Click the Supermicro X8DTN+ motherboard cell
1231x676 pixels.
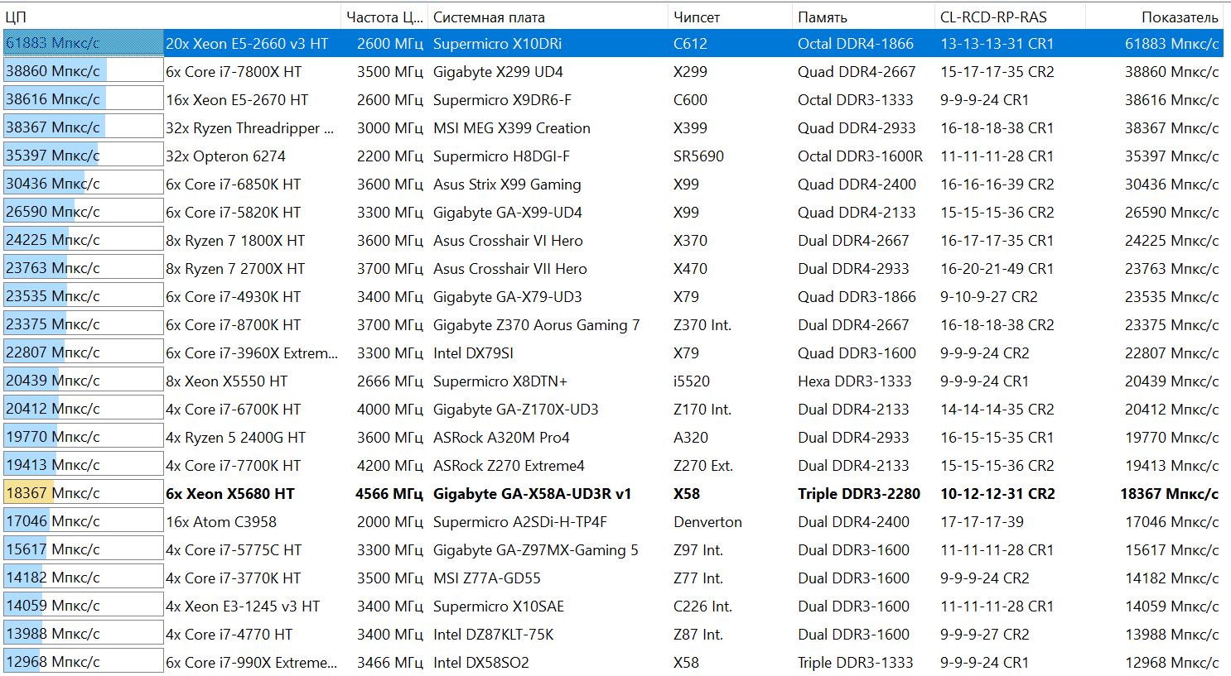[500, 381]
